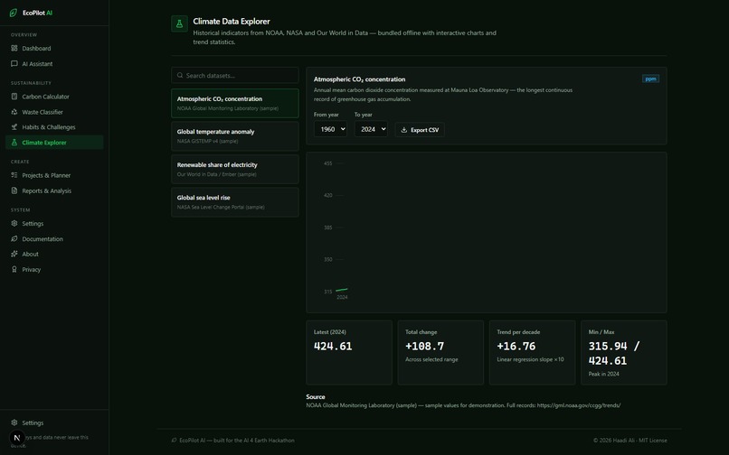Click the download icon on Export CSV
Screen dimensions: 729x455
pyautogui.click(x=404, y=130)
